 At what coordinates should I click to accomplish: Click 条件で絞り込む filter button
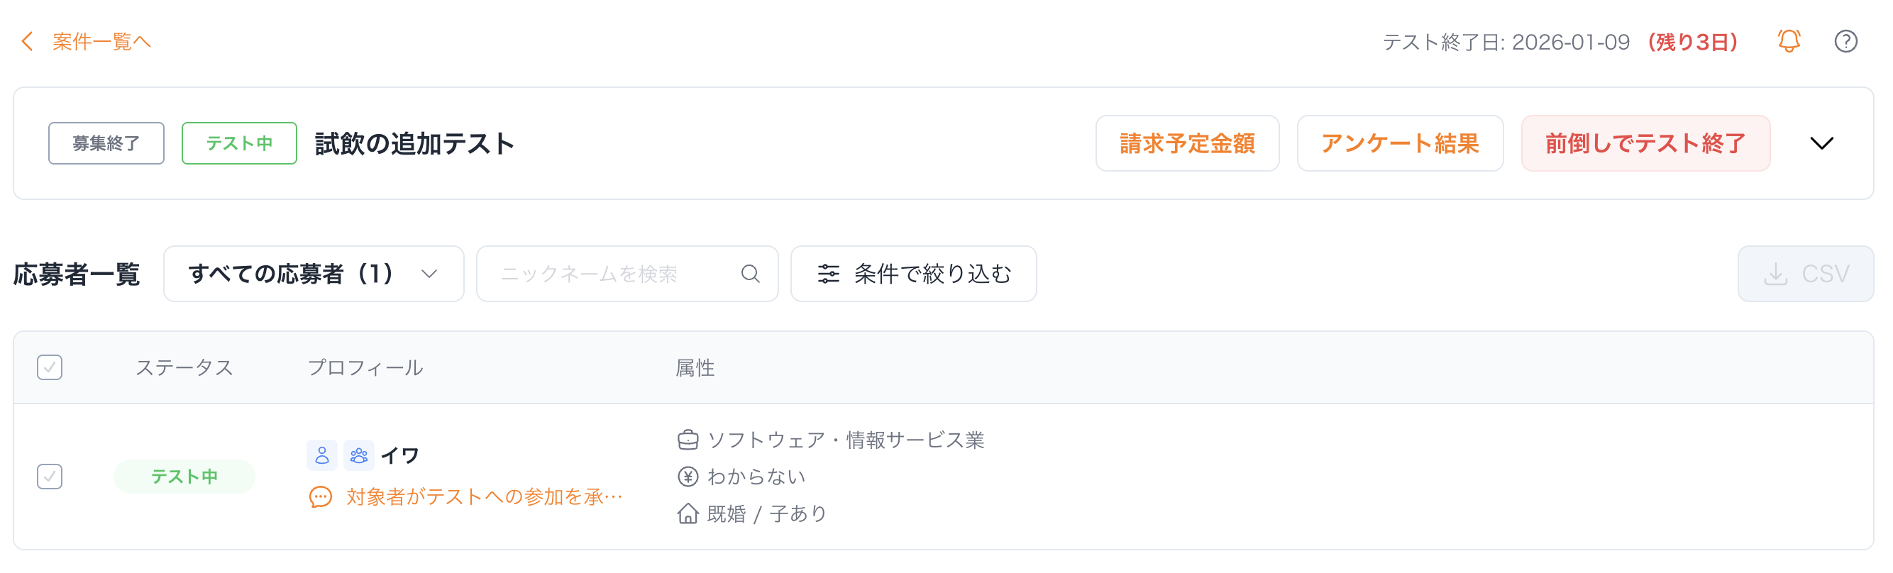913,274
